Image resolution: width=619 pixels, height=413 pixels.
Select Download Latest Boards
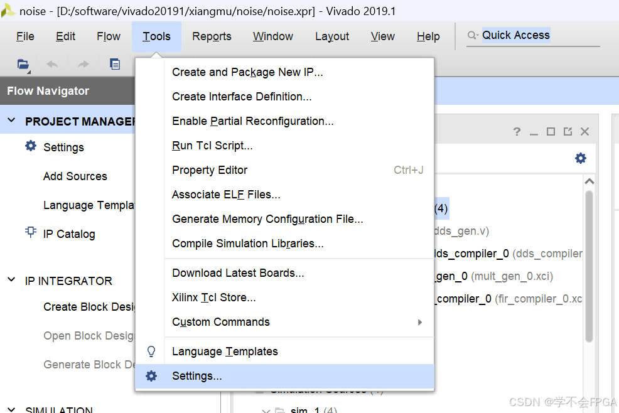coord(284,273)
